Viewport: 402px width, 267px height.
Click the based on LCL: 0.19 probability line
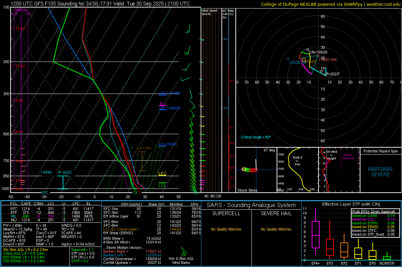click(x=373, y=219)
